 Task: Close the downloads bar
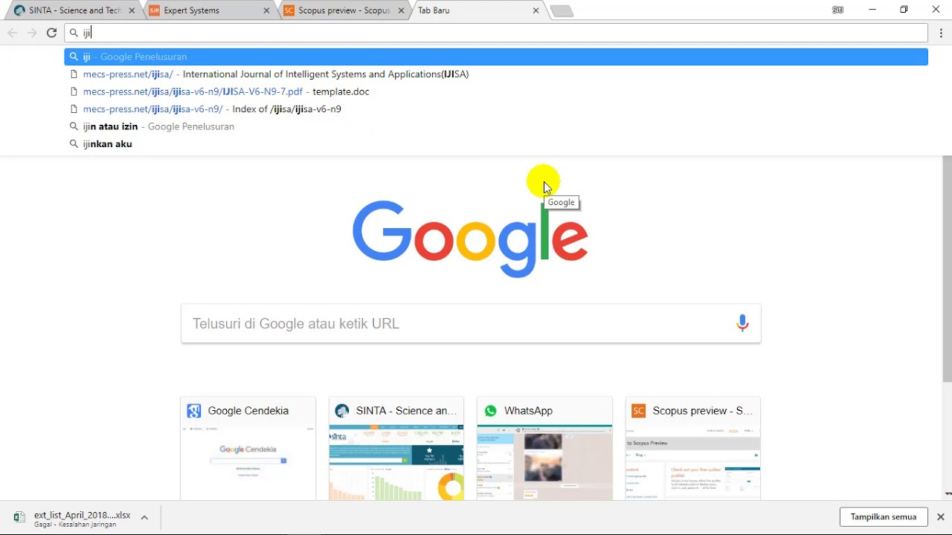click(x=941, y=517)
